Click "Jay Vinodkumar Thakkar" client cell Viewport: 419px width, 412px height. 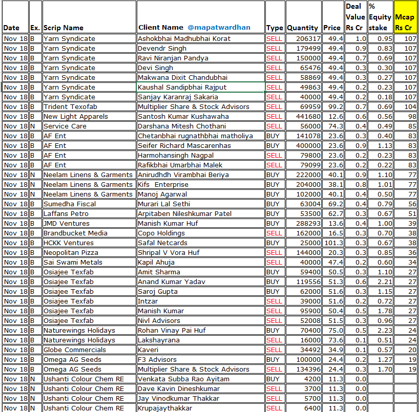(x=201, y=398)
